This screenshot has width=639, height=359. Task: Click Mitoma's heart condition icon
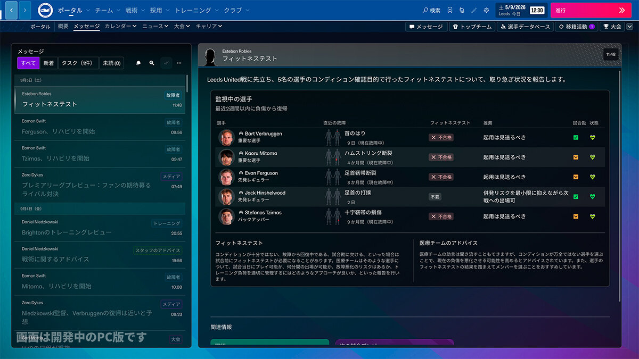593,157
